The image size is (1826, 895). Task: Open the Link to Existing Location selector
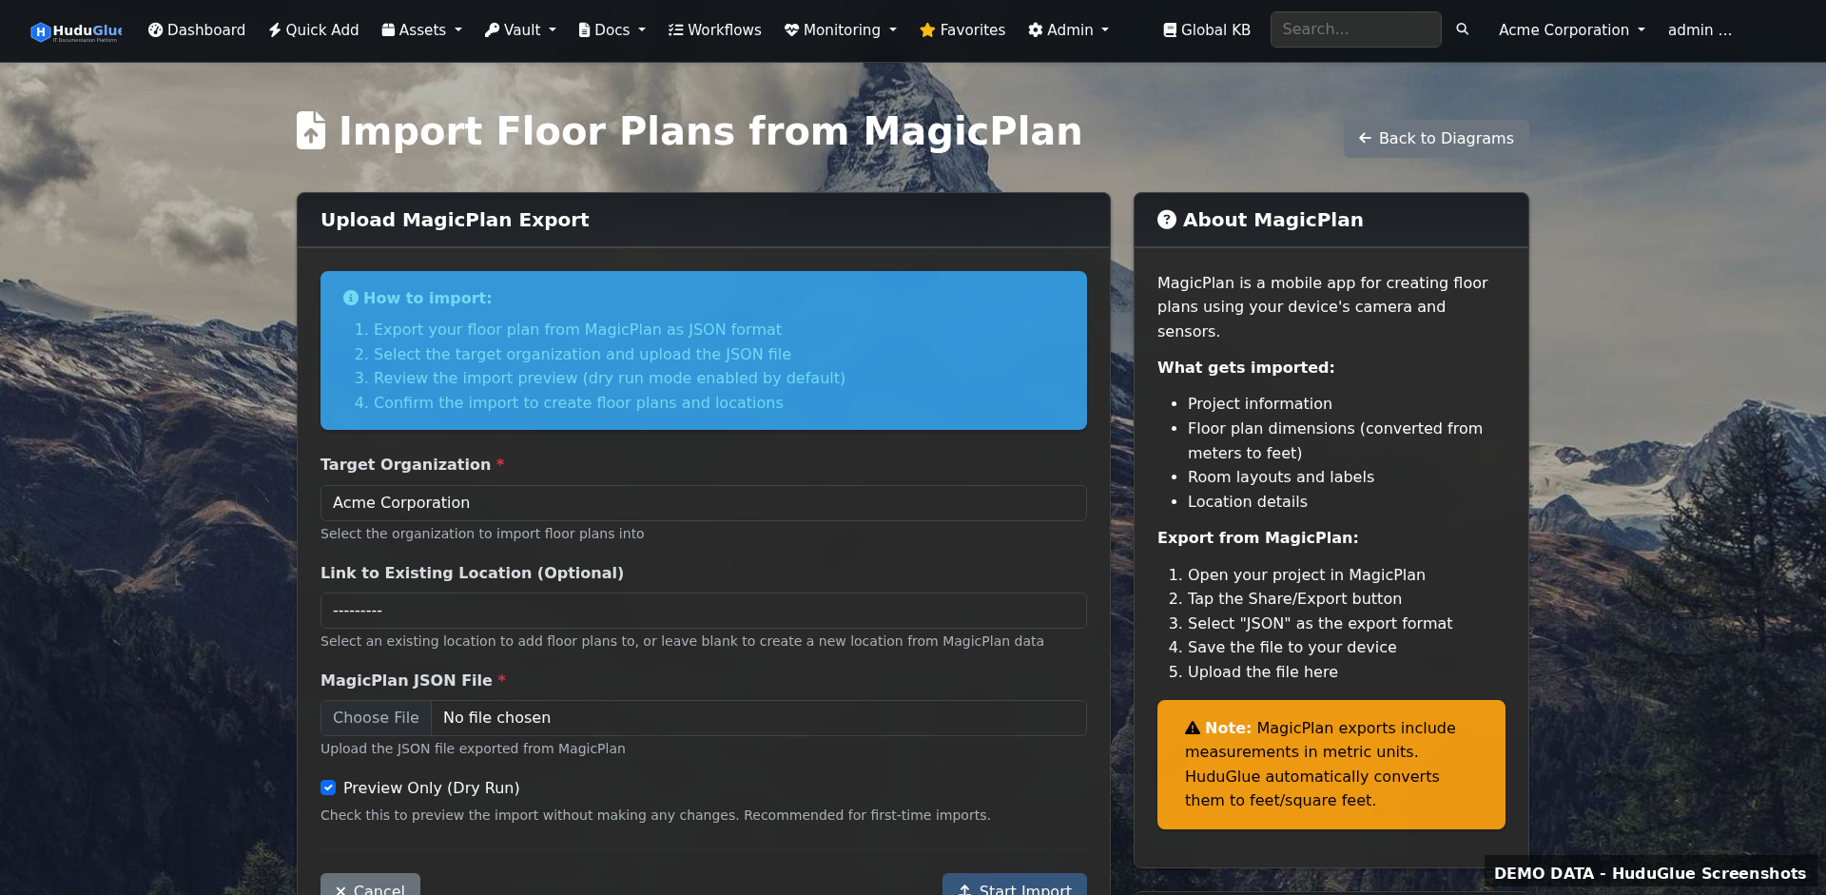point(703,611)
